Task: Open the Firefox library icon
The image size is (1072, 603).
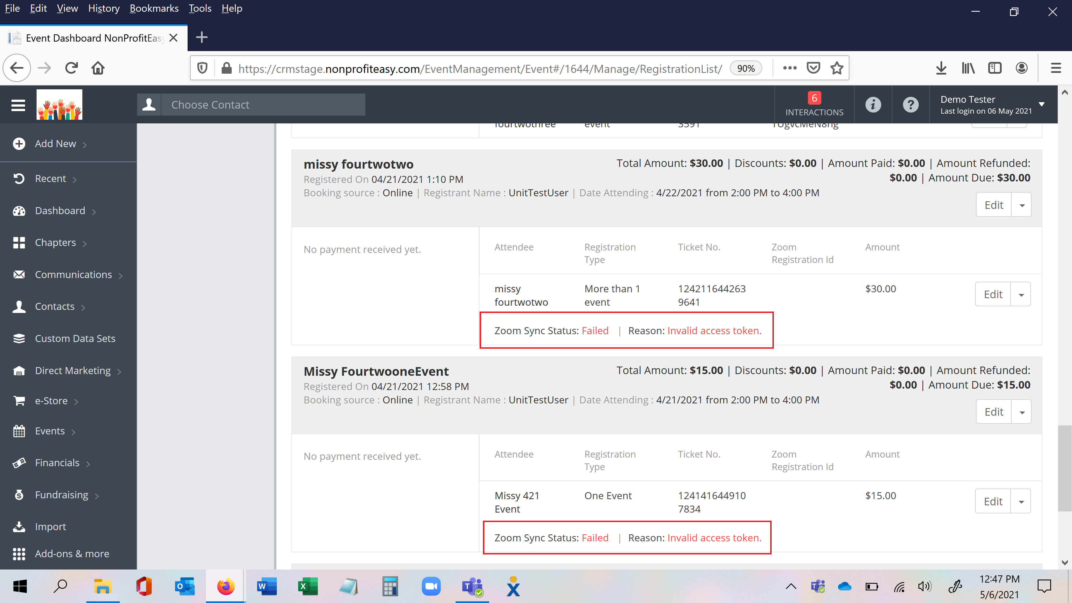Action: point(968,68)
